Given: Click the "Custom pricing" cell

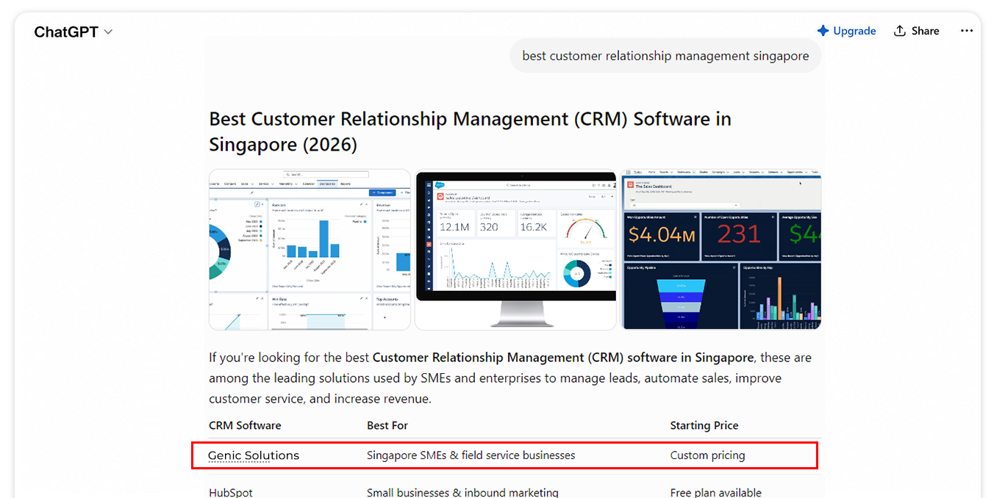Looking at the screenshot, I should pos(707,455).
